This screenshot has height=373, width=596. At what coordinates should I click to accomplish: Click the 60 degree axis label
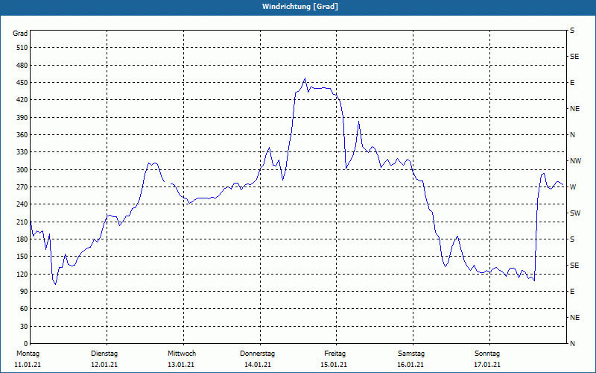click(x=24, y=309)
